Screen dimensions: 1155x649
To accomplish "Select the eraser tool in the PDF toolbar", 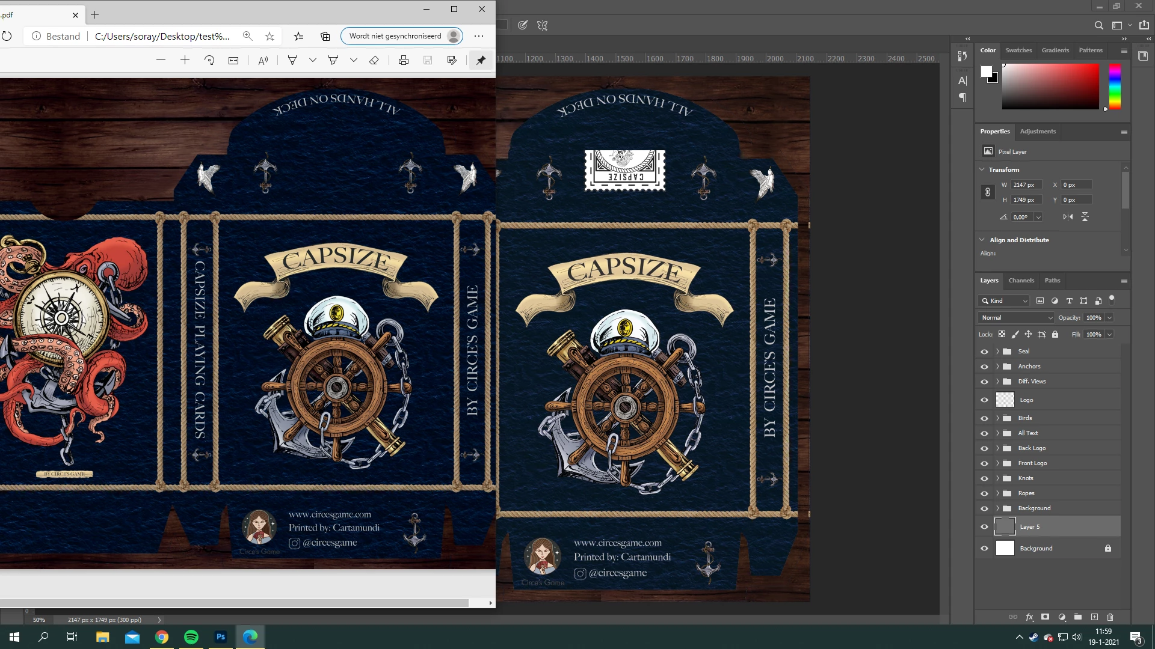I will tap(374, 60).
